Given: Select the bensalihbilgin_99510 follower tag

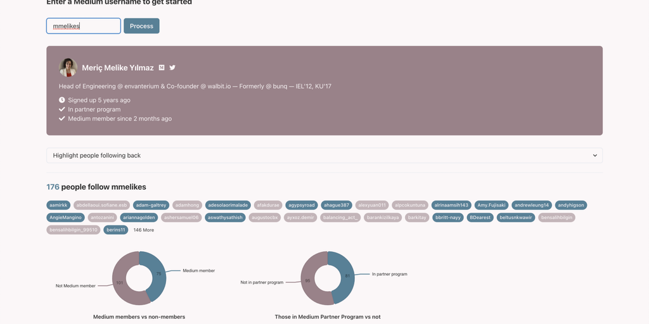Looking at the screenshot, I should [74, 230].
